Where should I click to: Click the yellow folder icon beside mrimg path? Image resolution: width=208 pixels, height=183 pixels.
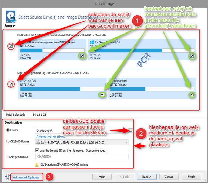[x=37, y=165]
